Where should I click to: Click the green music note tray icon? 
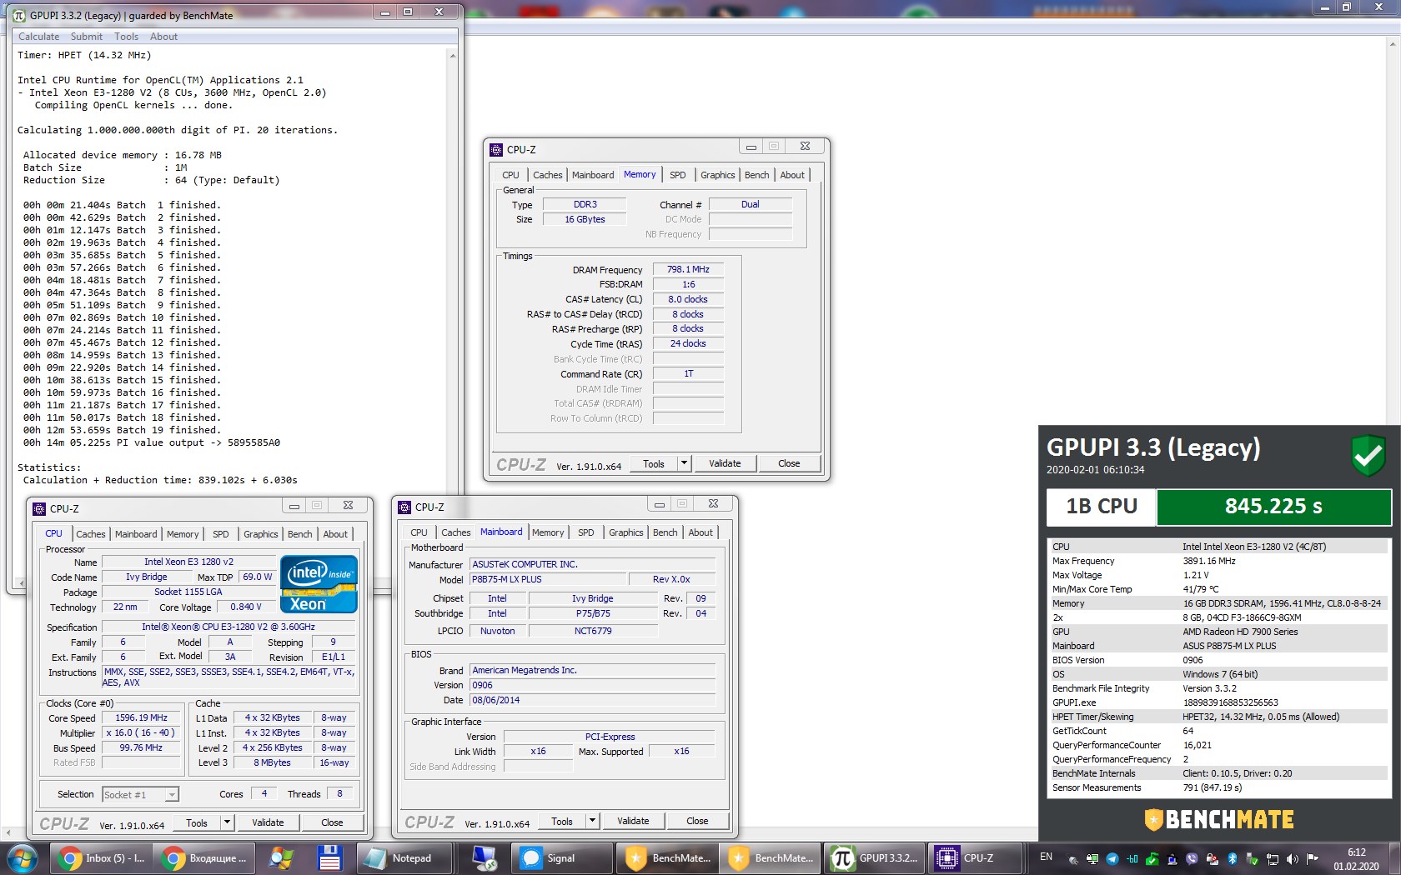coord(1152,858)
